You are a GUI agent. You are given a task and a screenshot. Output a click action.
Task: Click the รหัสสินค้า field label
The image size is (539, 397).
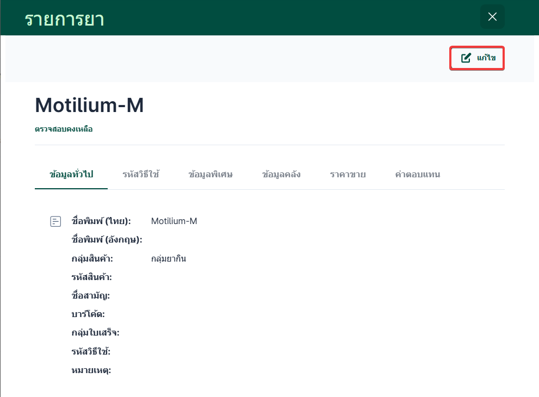pos(91,277)
